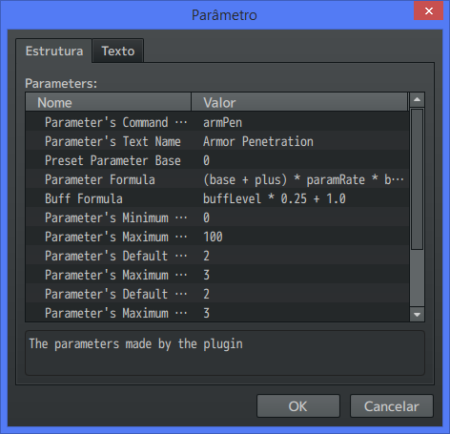This screenshot has width=450, height=434.
Task: Click the scrollbar up arrow
Action: coord(417,100)
